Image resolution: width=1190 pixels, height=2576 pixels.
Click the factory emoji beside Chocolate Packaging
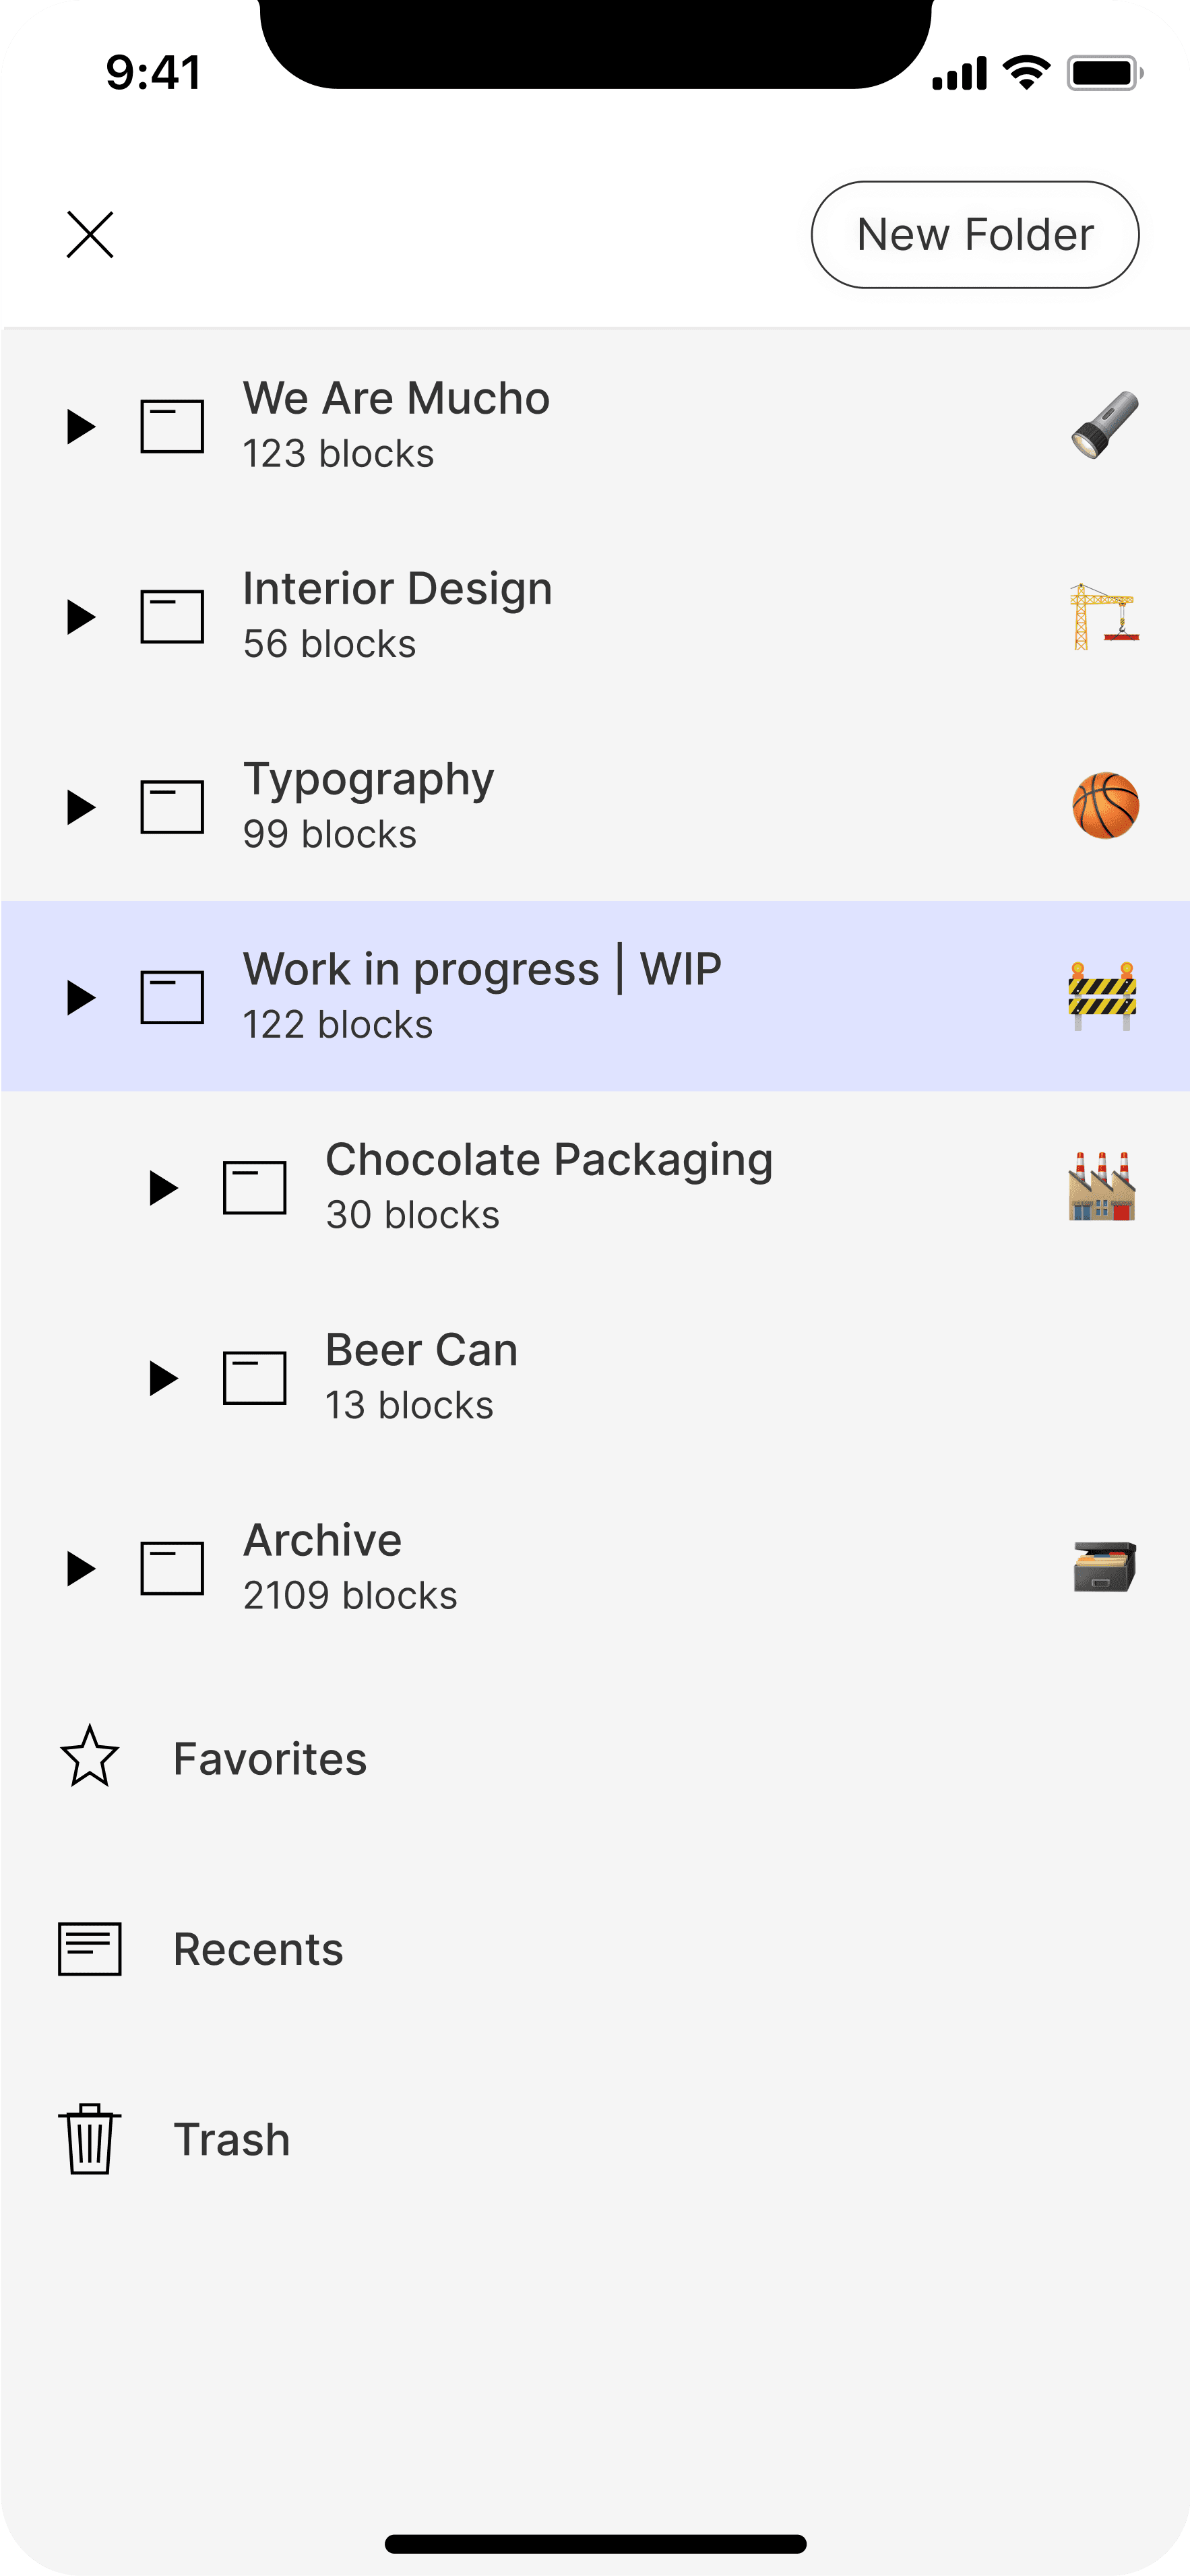click(1102, 1186)
